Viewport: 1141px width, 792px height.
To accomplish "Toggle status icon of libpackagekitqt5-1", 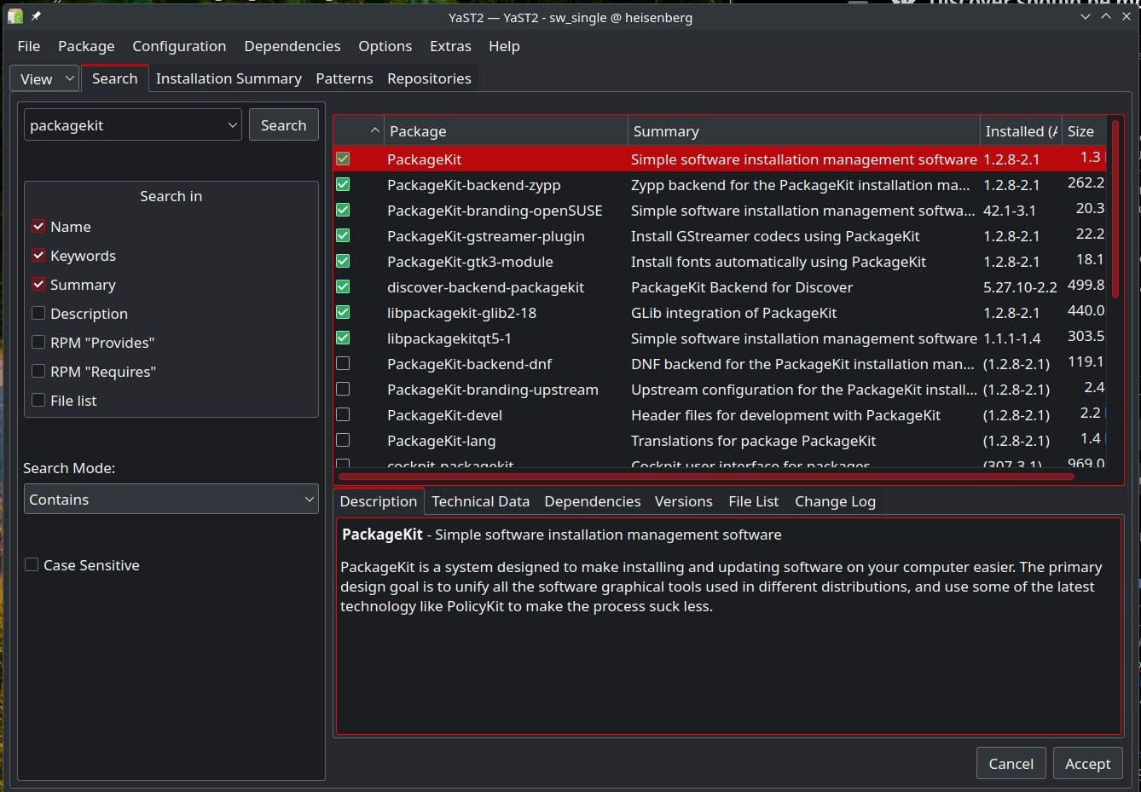I will [343, 338].
